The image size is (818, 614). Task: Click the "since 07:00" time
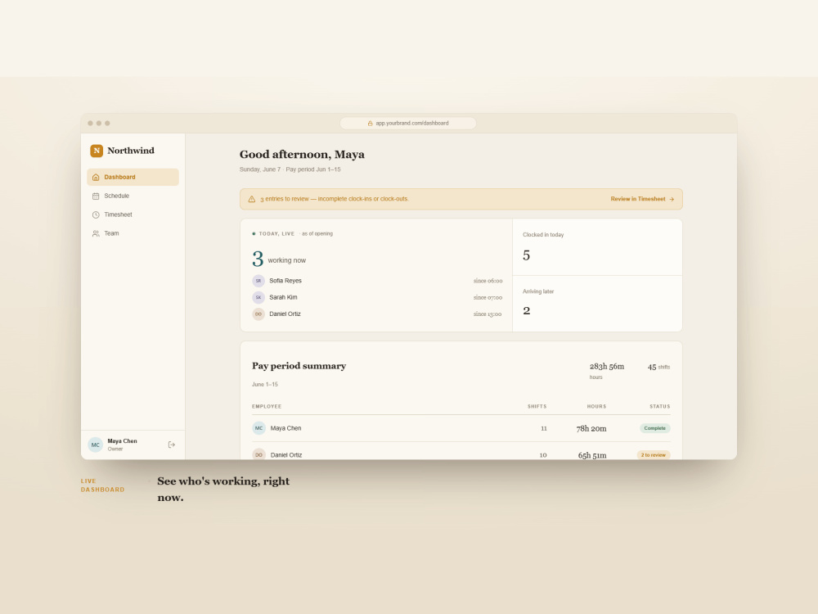tap(488, 298)
